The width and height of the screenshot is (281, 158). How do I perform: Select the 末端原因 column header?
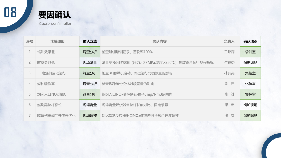[x=57, y=41]
